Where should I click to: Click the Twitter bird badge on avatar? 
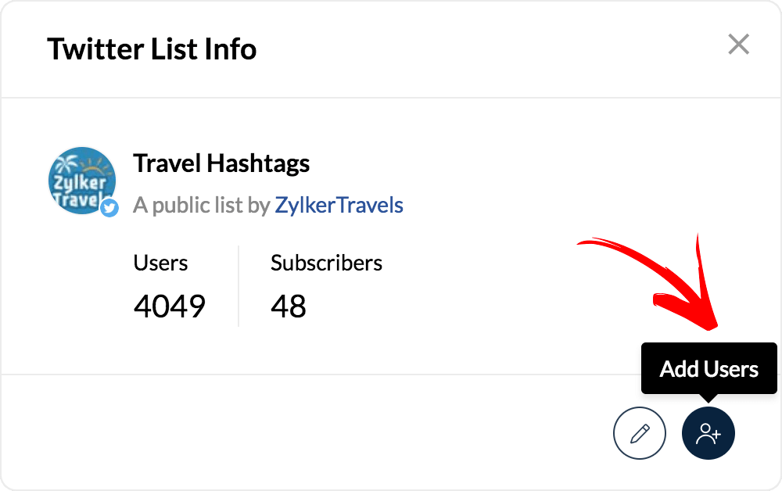(109, 207)
